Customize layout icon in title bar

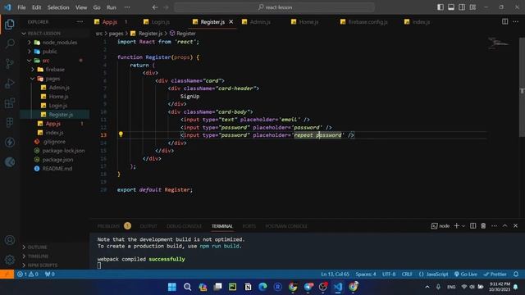pos(472,7)
